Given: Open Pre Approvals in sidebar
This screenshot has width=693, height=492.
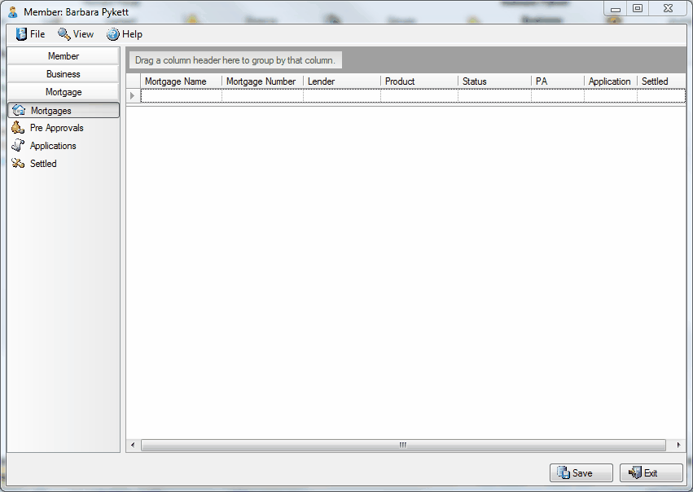Looking at the screenshot, I should pos(56,128).
